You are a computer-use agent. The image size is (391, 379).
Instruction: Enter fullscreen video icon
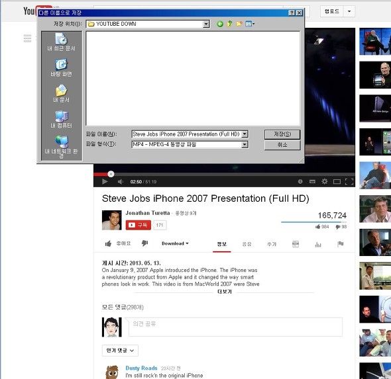click(349, 182)
